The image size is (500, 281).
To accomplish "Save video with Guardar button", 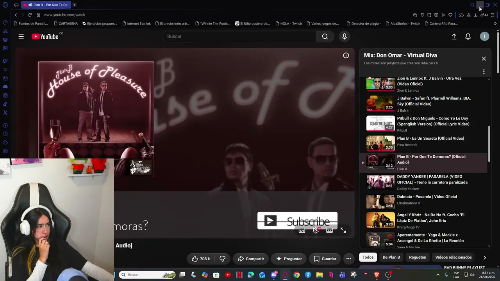I will pyautogui.click(x=325, y=259).
